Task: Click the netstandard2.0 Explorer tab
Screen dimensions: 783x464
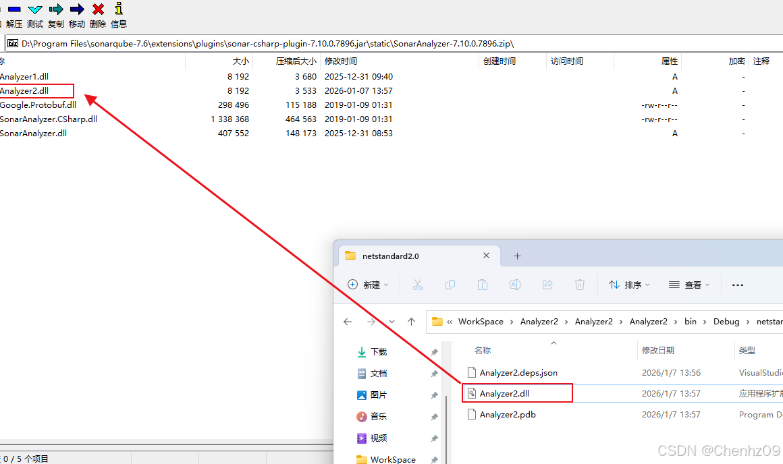Action: (x=419, y=256)
